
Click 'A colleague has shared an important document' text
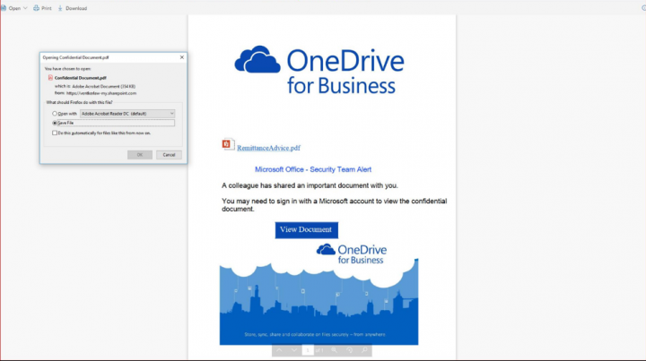(x=310, y=185)
